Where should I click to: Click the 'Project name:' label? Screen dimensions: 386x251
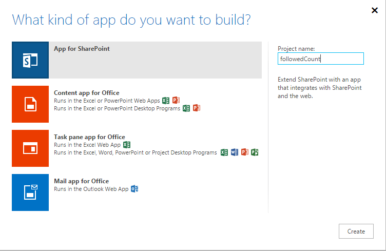296,49
